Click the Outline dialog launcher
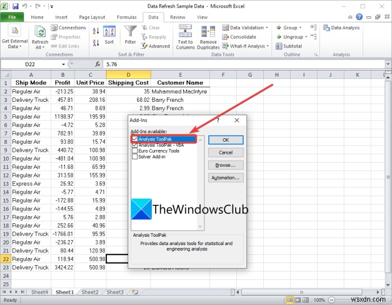The width and height of the screenshot is (392, 305). [316, 55]
